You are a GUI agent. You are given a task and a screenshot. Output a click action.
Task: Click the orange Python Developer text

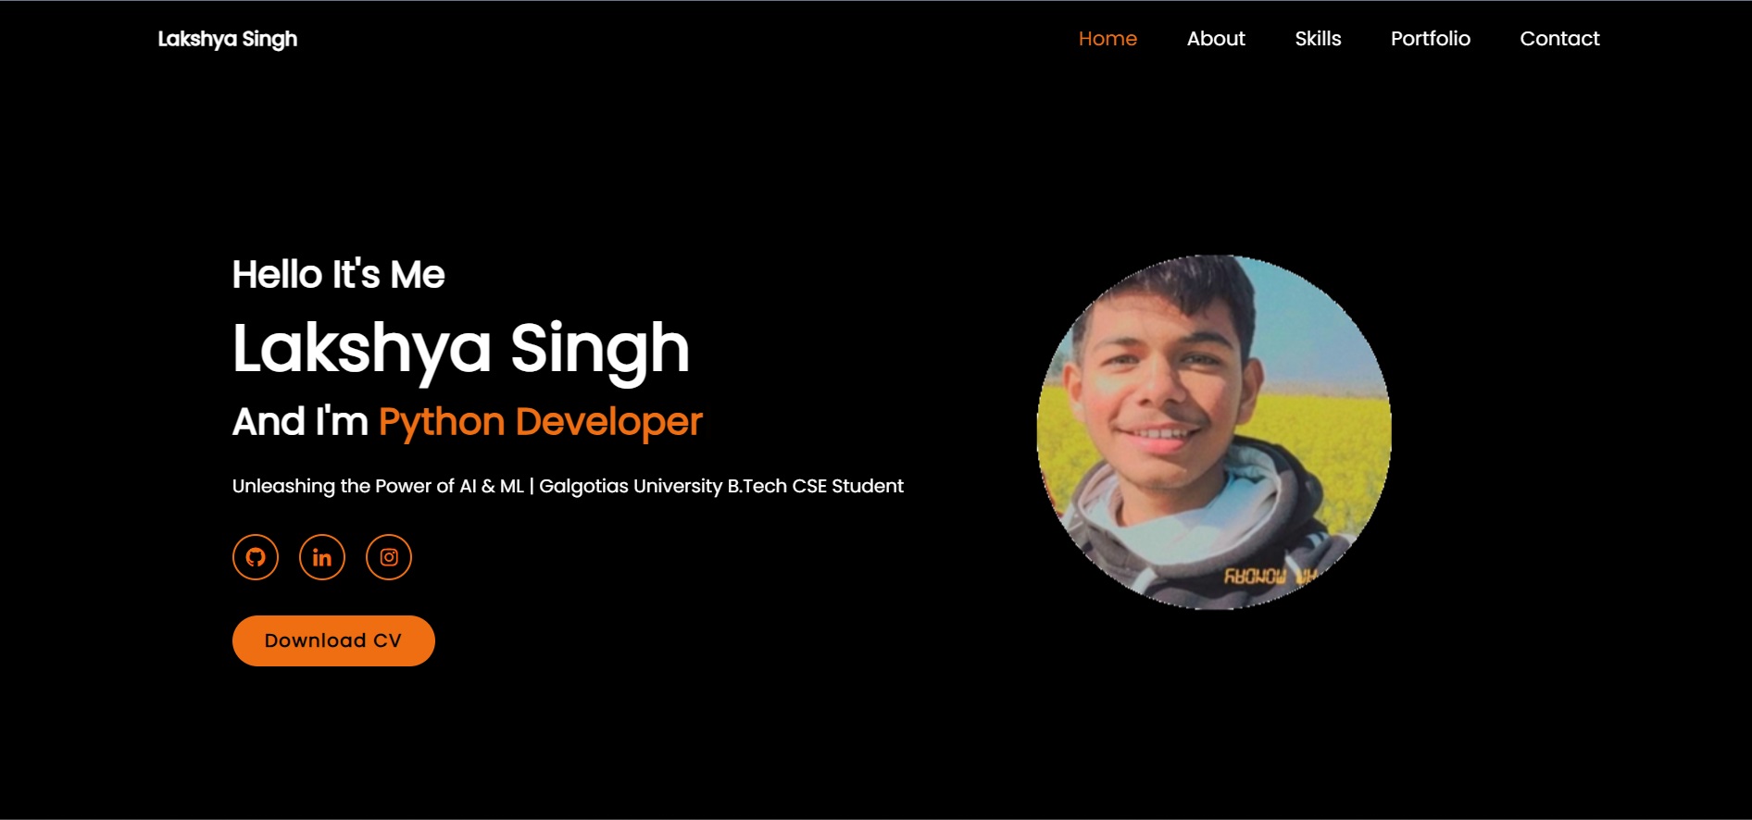(541, 422)
